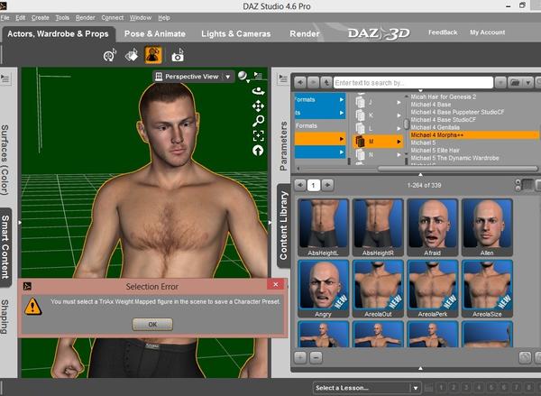
Task: Open the Edit menu
Action: click(21, 18)
